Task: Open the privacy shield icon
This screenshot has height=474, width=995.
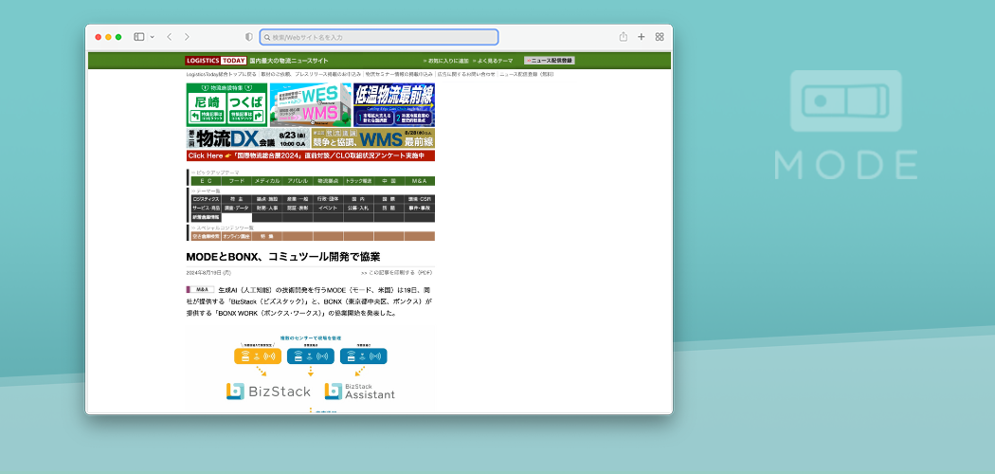Action: 249,37
